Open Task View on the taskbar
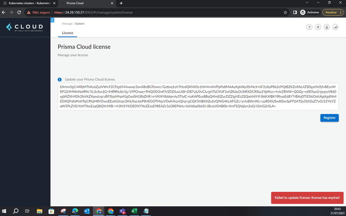This screenshot has width=346, height=216. point(27,211)
